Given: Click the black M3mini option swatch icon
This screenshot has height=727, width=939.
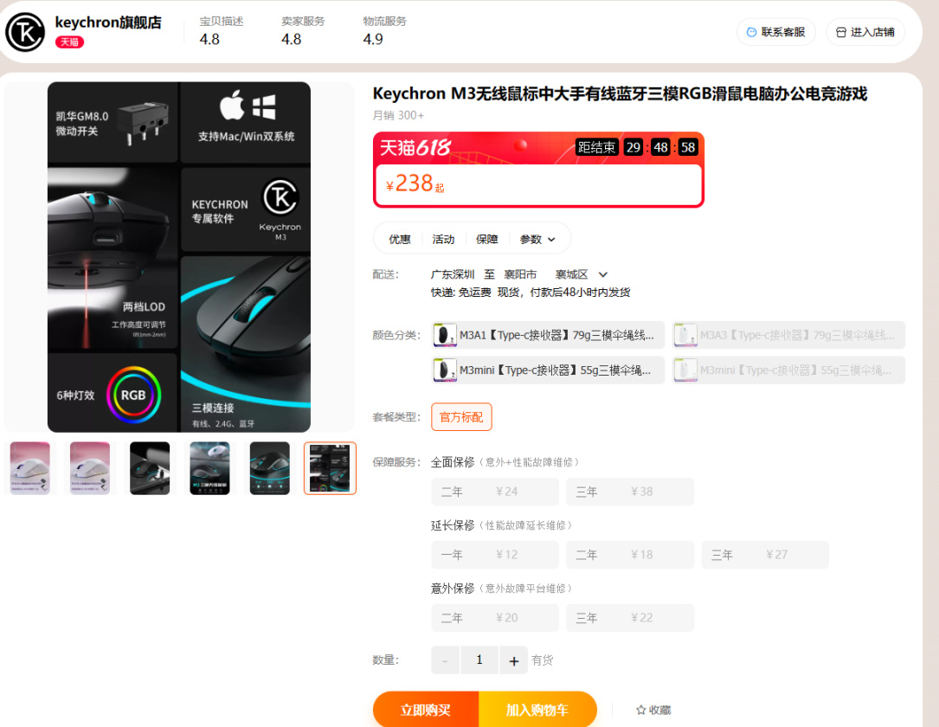Looking at the screenshot, I should click(445, 370).
